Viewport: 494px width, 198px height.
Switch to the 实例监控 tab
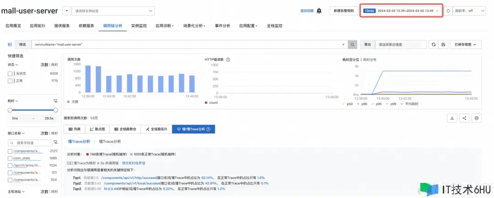pos(139,26)
